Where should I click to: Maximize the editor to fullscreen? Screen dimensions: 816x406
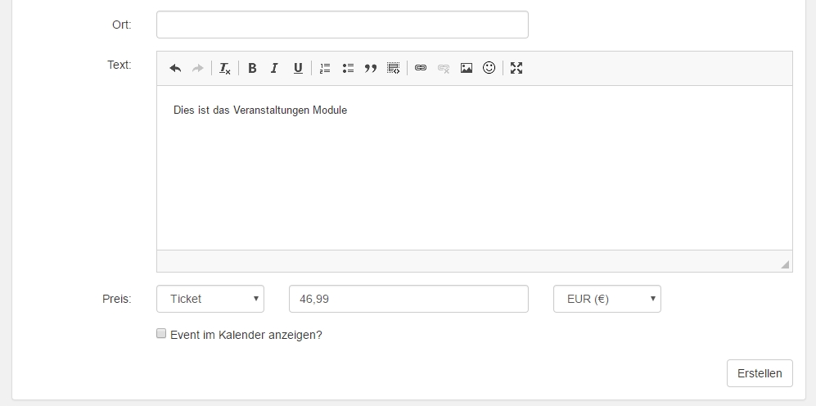click(x=516, y=68)
